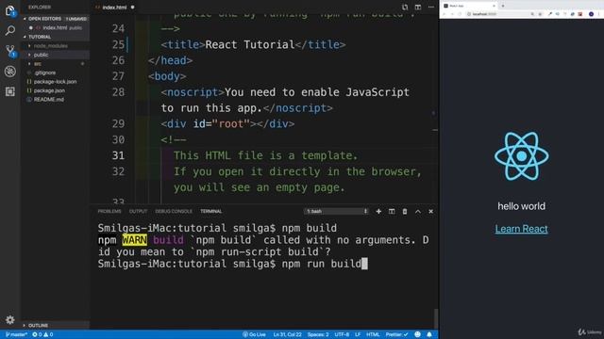
Task: Click the errors and warnings count
Action: coord(42,335)
